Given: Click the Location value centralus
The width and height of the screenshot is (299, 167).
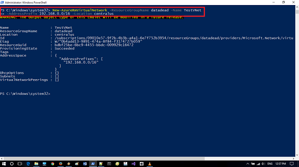Looking at the screenshot, I should click(64, 34).
